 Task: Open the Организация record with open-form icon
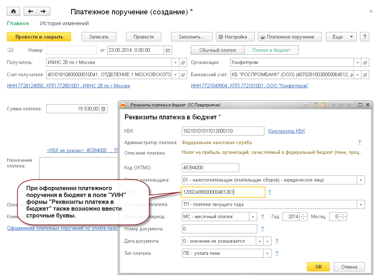point(365,63)
